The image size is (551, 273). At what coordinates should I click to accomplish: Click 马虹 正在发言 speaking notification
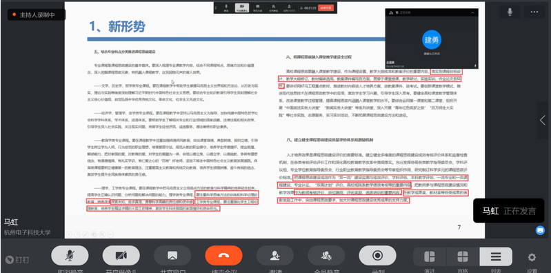[x=509, y=211]
